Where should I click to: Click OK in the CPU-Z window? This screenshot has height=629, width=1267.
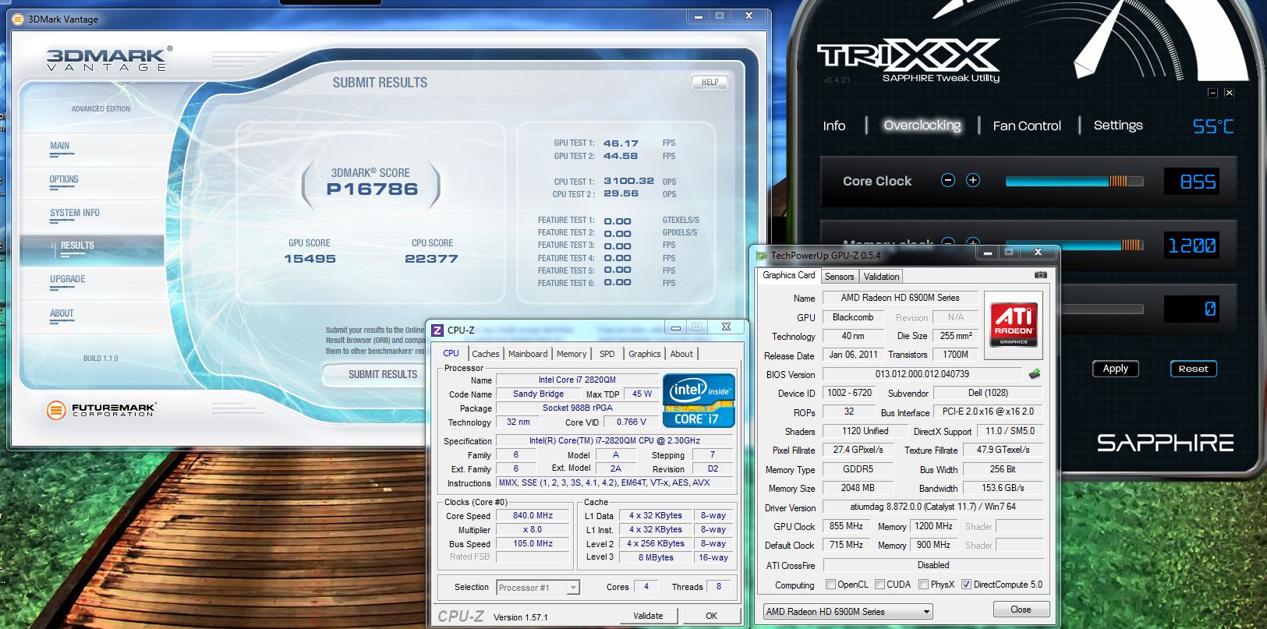(x=711, y=616)
